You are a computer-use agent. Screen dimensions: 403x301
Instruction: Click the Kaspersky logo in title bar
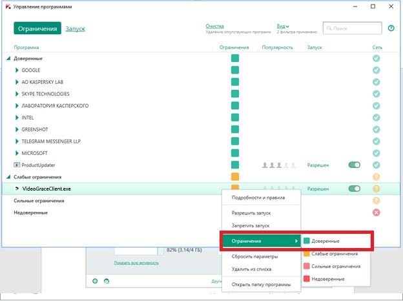(8, 6)
